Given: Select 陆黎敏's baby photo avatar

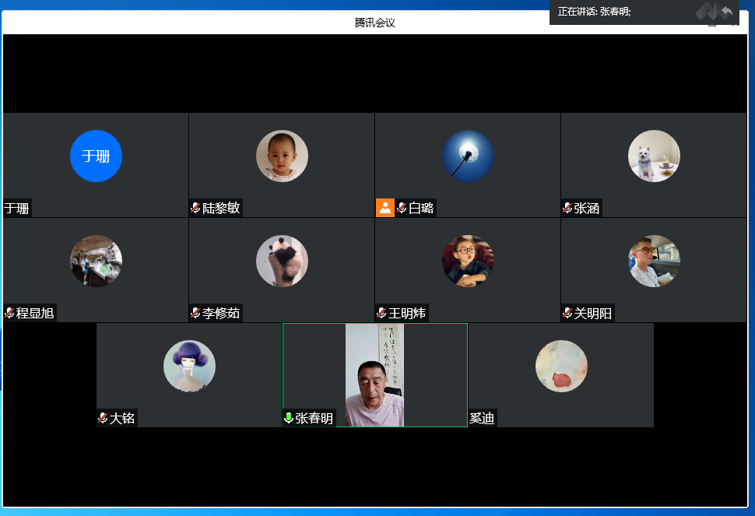Looking at the screenshot, I should click(282, 156).
